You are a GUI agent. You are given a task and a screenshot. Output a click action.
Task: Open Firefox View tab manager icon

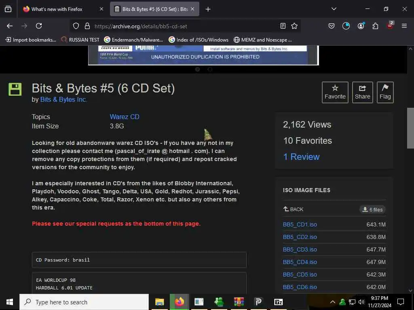click(x=8, y=9)
